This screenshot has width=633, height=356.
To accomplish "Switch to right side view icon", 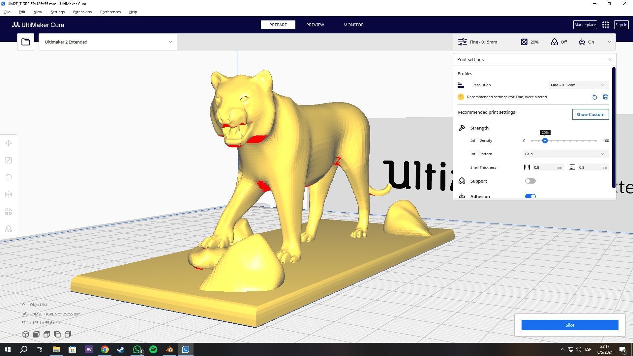I will (x=68, y=334).
